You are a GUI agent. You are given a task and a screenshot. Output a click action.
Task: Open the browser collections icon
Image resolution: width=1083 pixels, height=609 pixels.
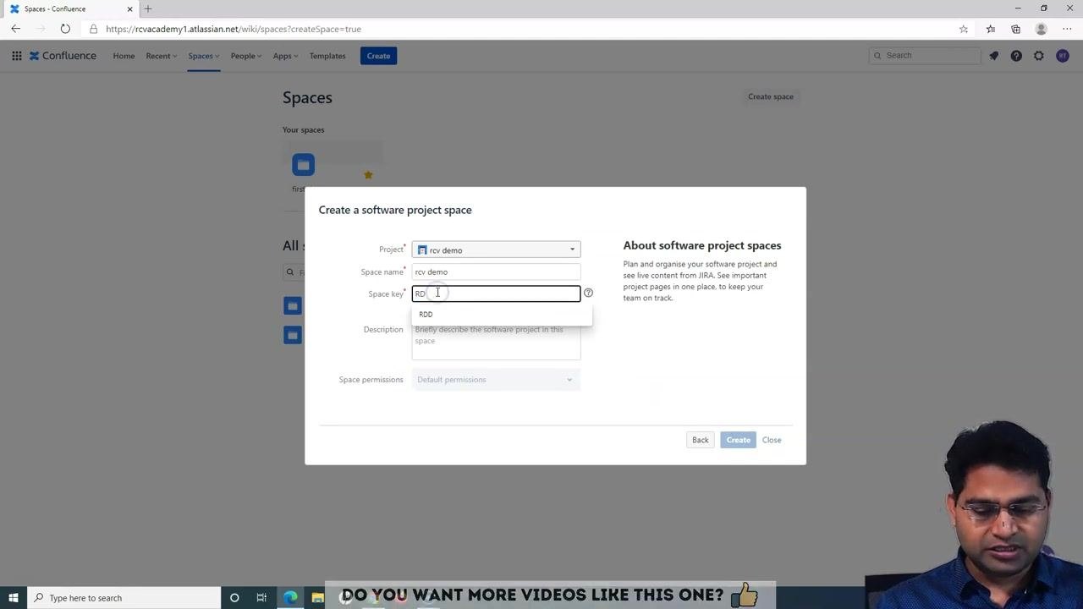[1015, 29]
